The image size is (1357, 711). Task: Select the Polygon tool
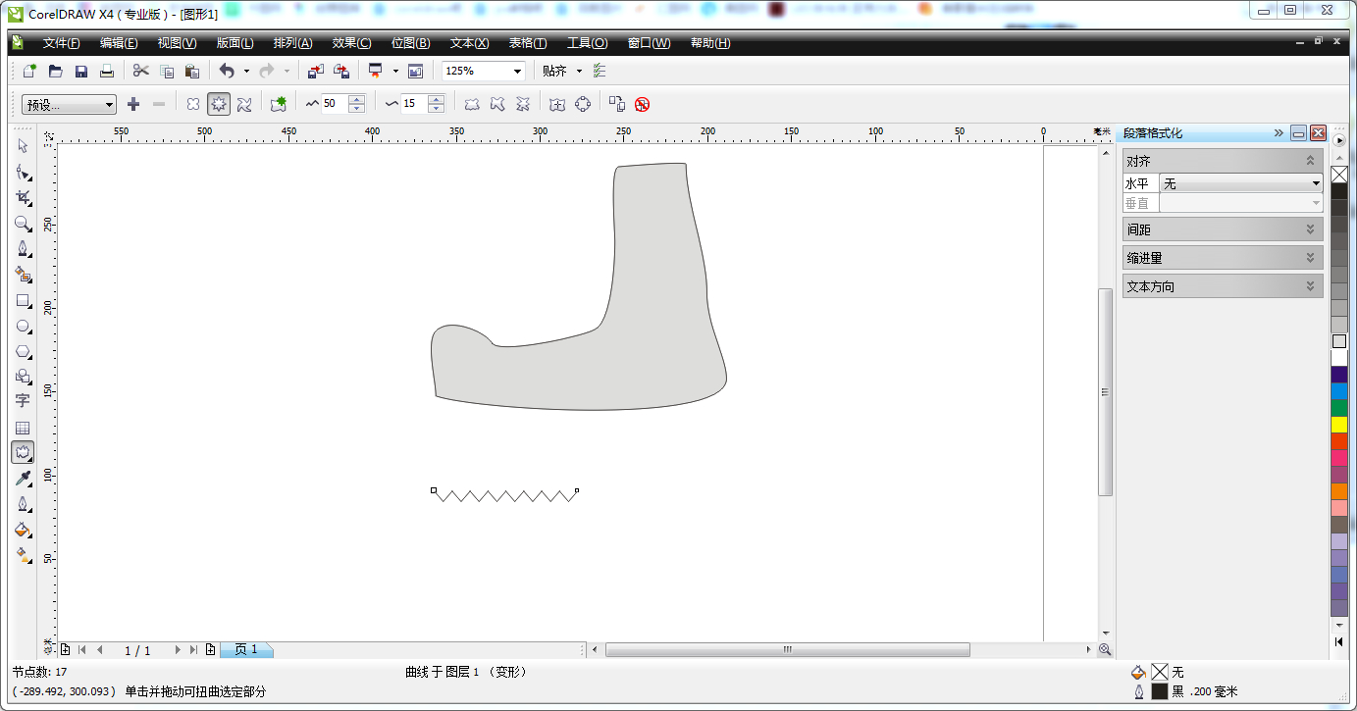pyautogui.click(x=23, y=351)
